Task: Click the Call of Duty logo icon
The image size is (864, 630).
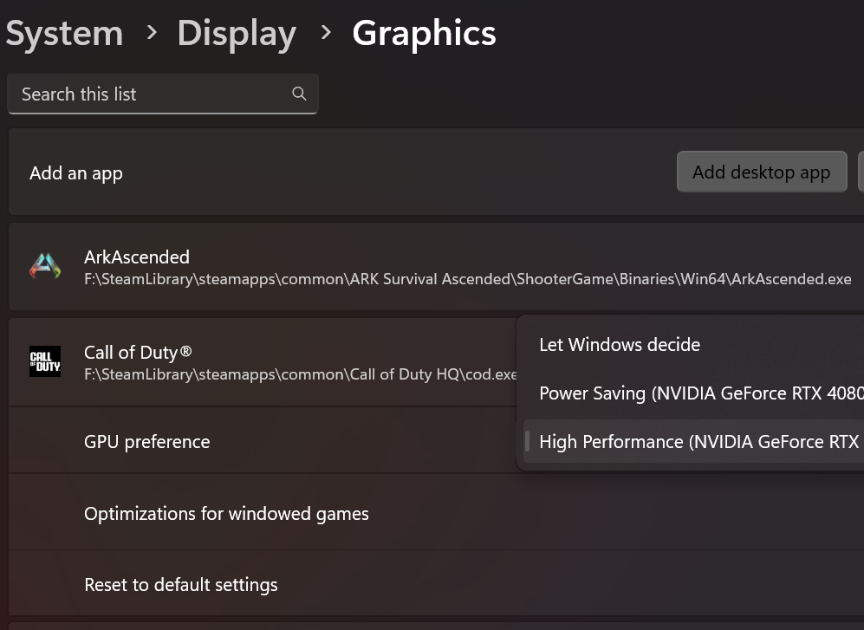Action: point(45,361)
